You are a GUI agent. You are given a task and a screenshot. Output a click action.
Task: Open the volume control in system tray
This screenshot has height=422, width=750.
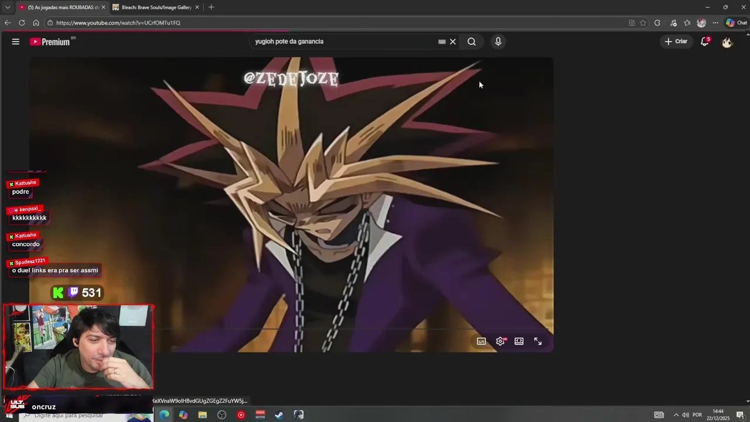(x=686, y=415)
